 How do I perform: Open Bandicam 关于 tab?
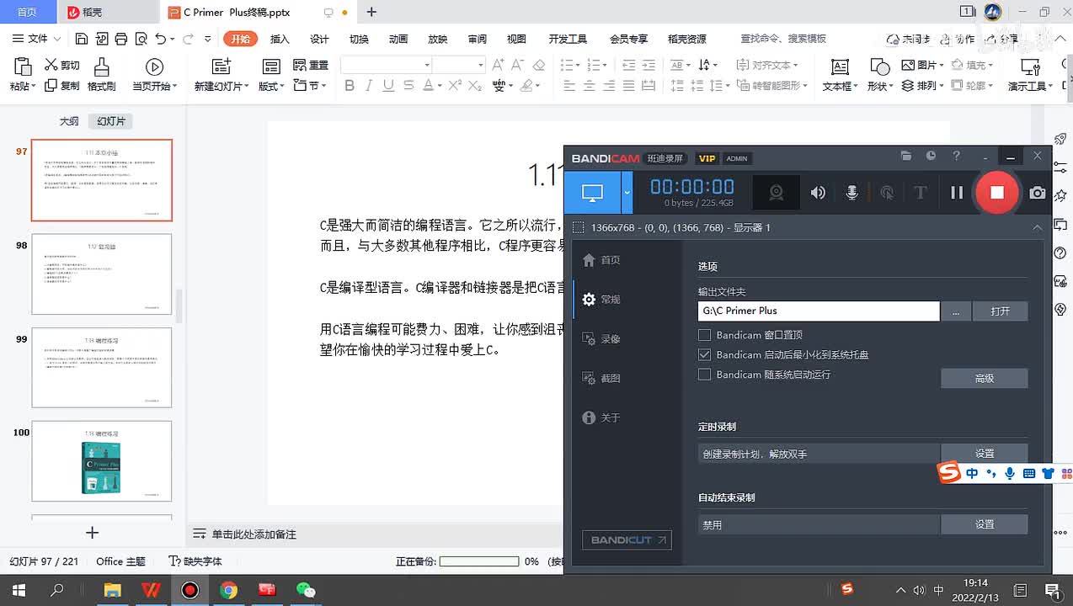tap(602, 417)
